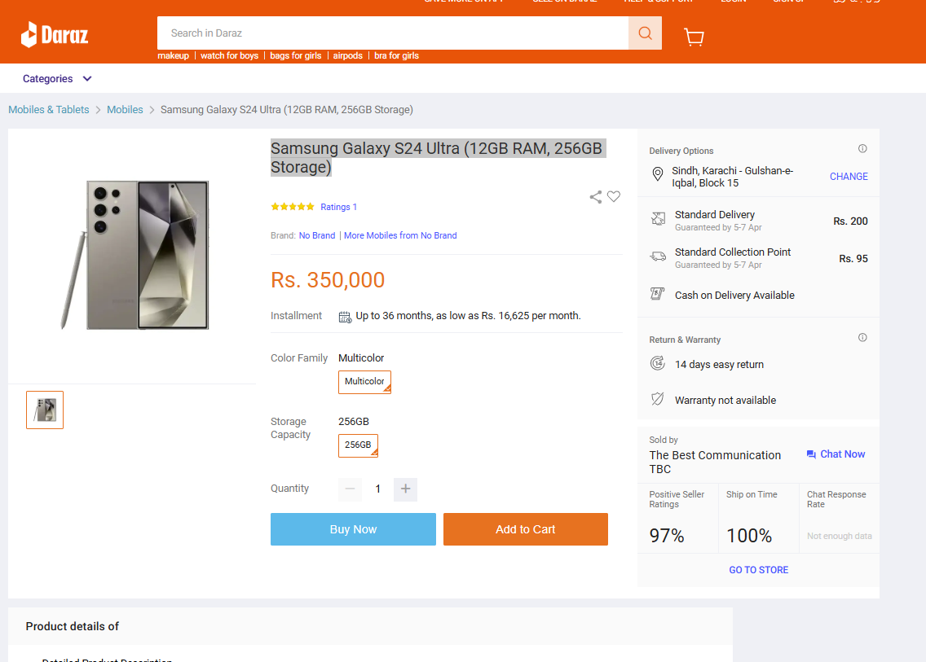Click the orange search magnifier button

pyautogui.click(x=645, y=33)
